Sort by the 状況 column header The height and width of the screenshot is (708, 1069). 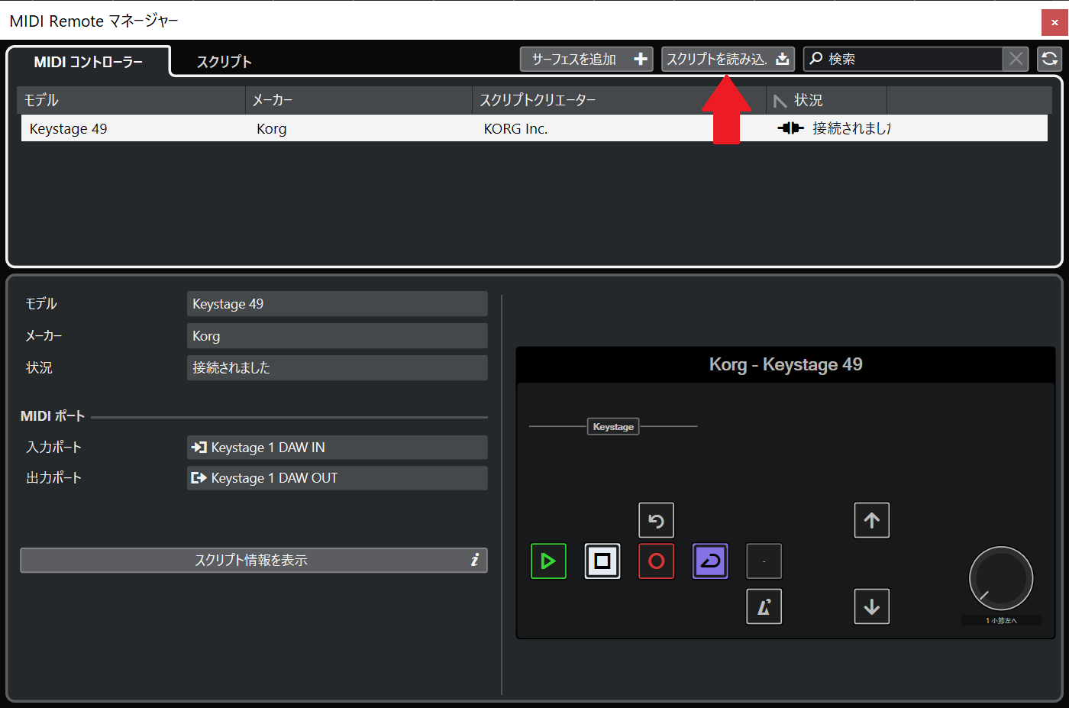827,100
